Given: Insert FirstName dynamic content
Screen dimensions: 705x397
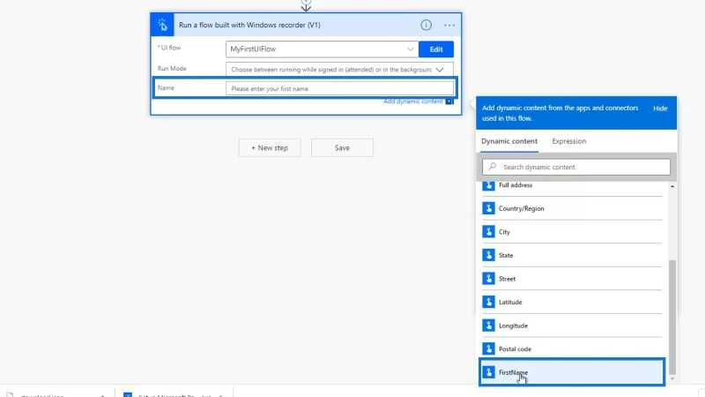Looking at the screenshot, I should [x=572, y=372].
